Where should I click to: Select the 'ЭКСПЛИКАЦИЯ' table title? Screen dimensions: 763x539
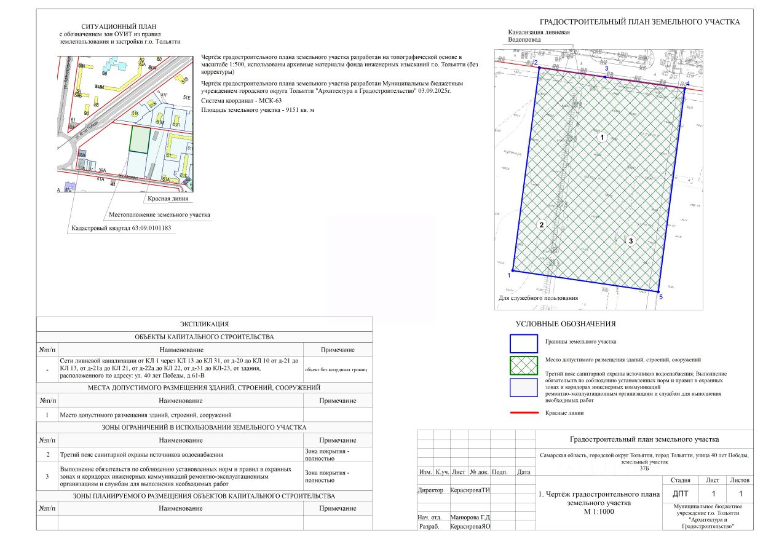tap(205, 323)
